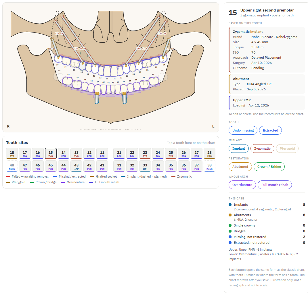Select tooth site 32 tile
Viewport: 308px width, 295px height.
coord(132,166)
